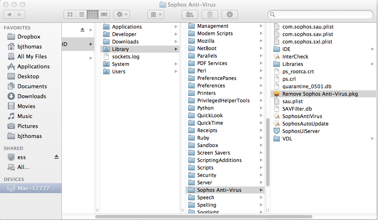Select the IDE folder
The image size is (378, 220).
coord(324,49)
